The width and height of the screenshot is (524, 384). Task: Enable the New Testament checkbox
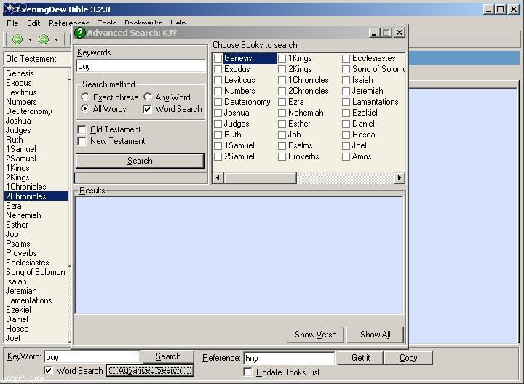82,141
